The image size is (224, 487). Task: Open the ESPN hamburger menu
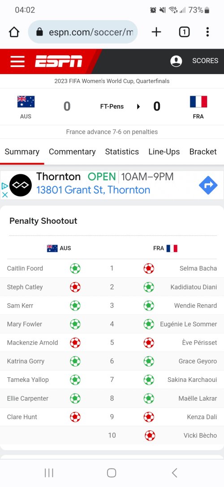[17, 61]
